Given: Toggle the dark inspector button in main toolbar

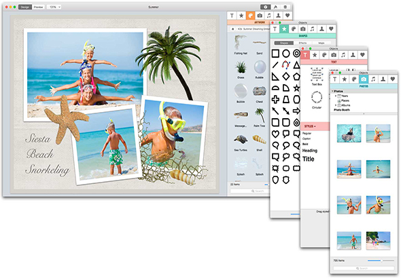Looking at the screenshot, I should [266, 7].
